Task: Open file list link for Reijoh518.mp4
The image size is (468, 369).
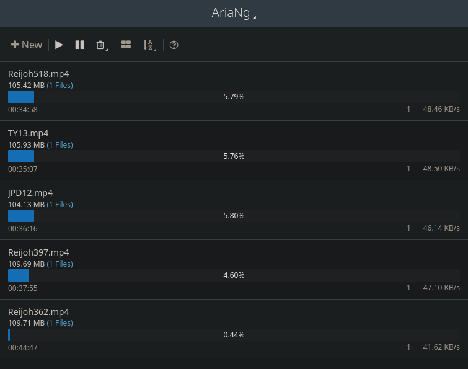Action: (60, 86)
